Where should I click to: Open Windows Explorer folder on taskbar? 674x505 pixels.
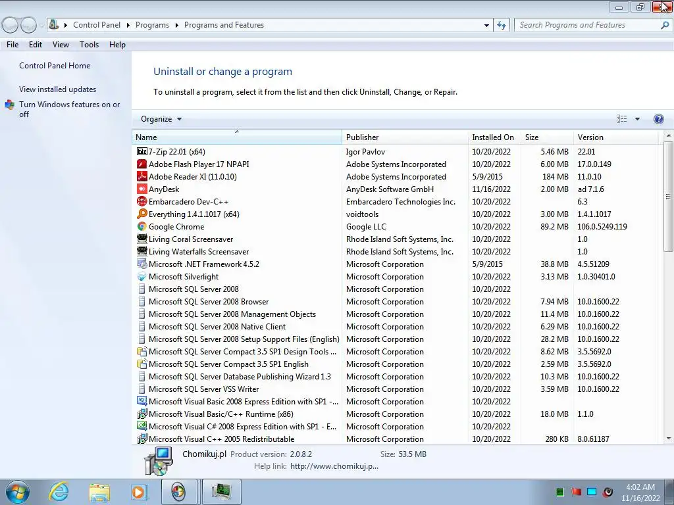pyautogui.click(x=99, y=492)
